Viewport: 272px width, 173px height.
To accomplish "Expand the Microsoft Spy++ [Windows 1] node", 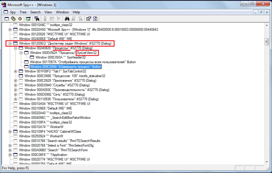I will click(10, 30).
